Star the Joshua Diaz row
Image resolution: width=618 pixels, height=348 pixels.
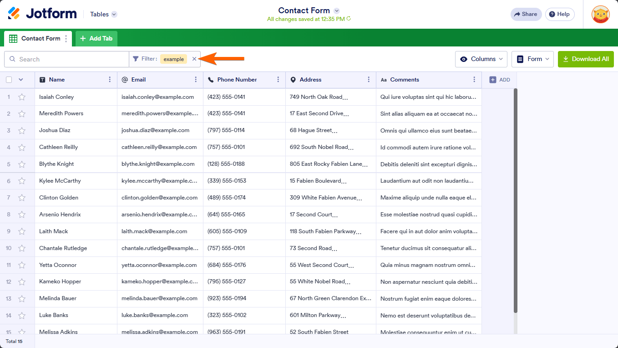pos(22,131)
